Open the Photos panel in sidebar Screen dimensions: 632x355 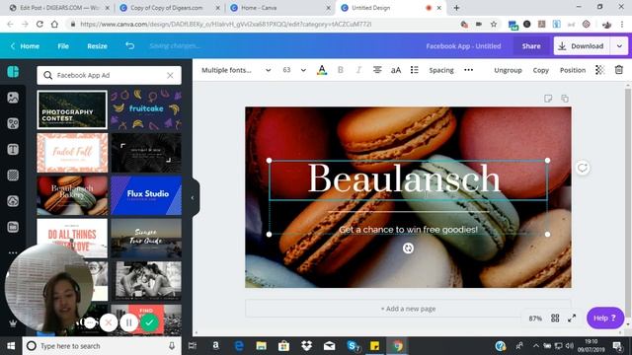point(13,98)
